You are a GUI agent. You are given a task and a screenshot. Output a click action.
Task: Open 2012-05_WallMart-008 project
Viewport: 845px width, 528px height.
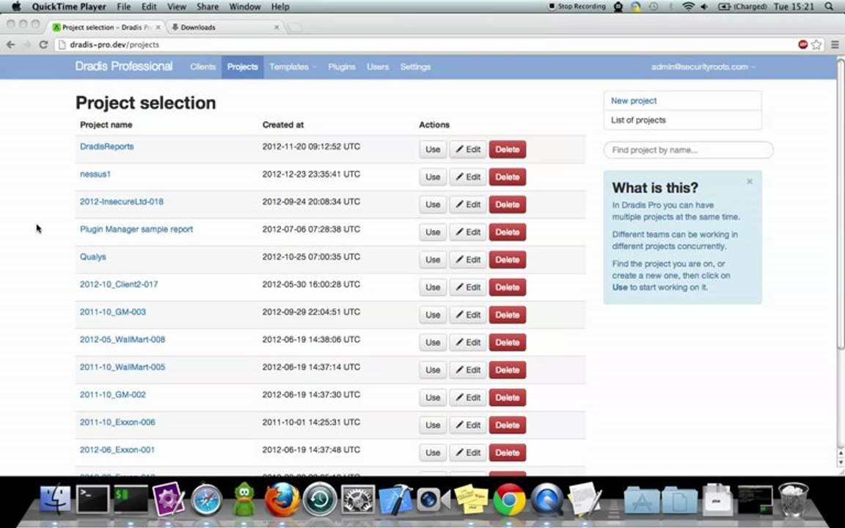[x=122, y=340]
